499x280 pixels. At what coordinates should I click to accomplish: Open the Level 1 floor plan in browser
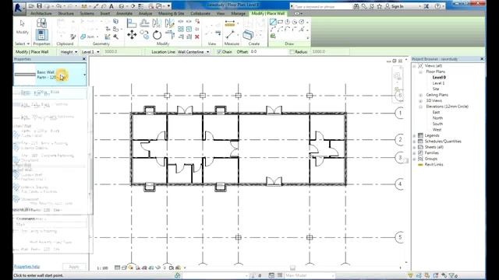[438, 83]
